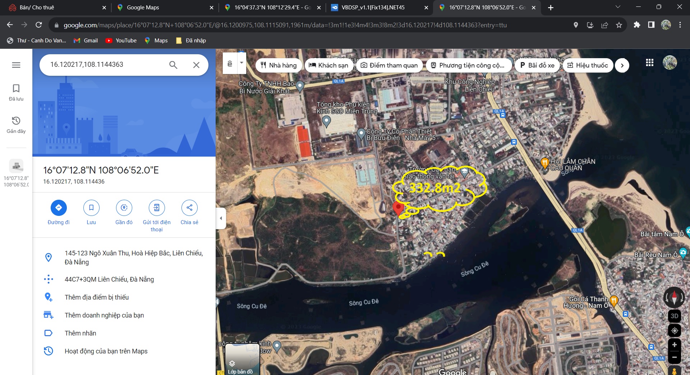Switch to VBDSP_v1.1 tab
Viewport: 690px width, 375px height.
(x=379, y=8)
